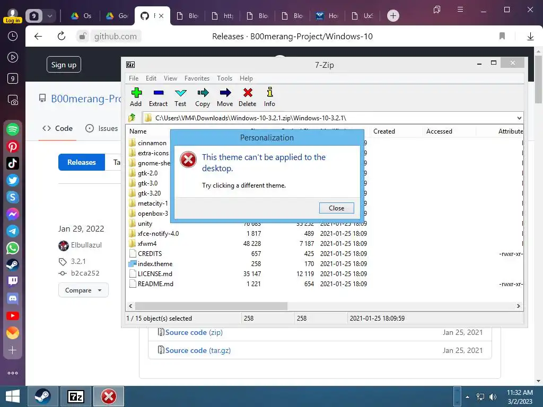
Task: Open WhatsApp in the browser sidebar
Action: (13, 248)
